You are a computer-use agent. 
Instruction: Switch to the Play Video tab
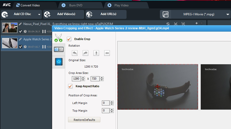[121, 5]
